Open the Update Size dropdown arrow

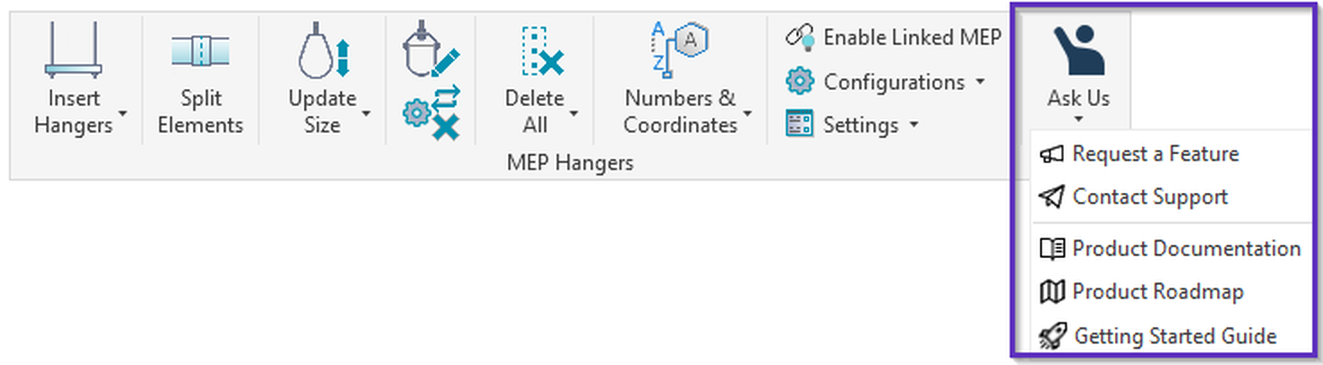pos(367,113)
